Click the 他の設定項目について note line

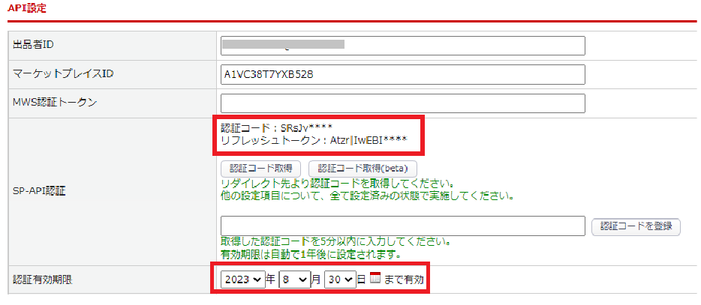[x=367, y=196]
